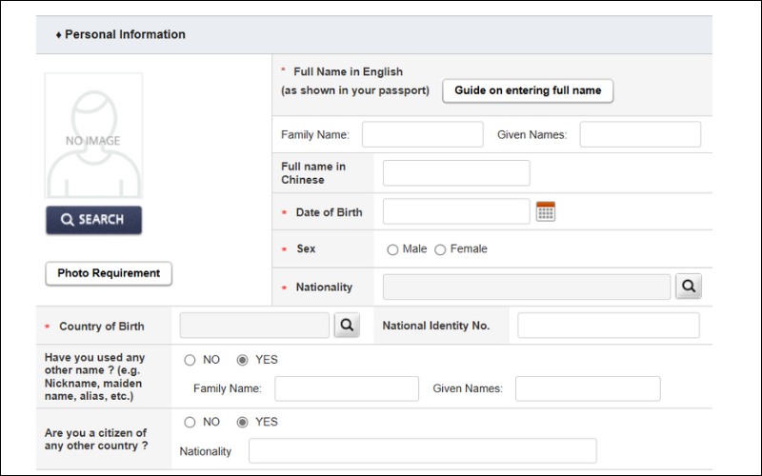Select the Female radio button
Screen dimensions: 762x476
[x=440, y=249]
